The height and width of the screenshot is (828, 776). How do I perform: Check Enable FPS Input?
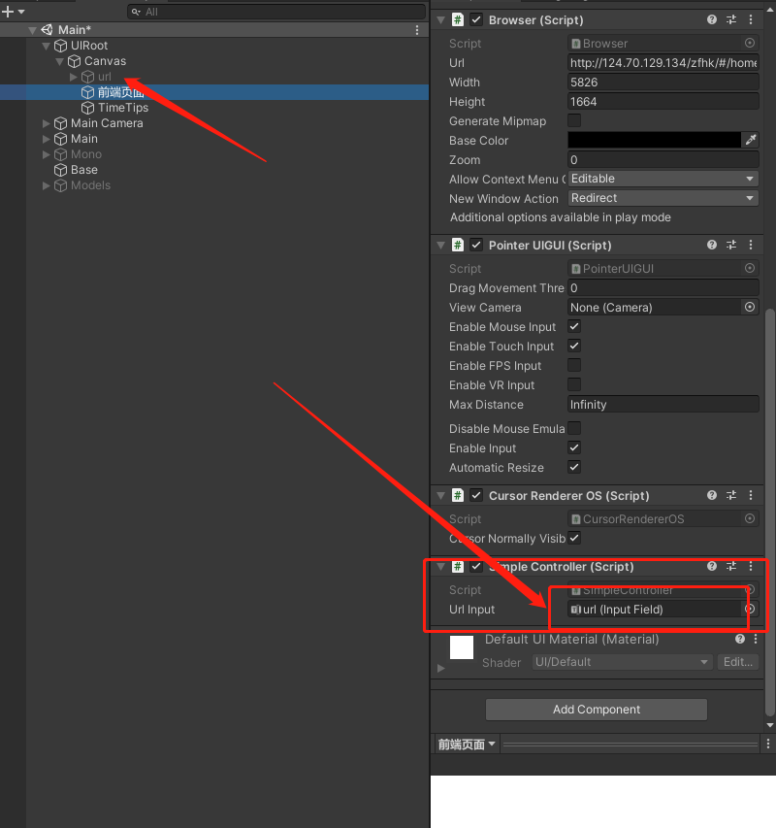tap(574, 365)
